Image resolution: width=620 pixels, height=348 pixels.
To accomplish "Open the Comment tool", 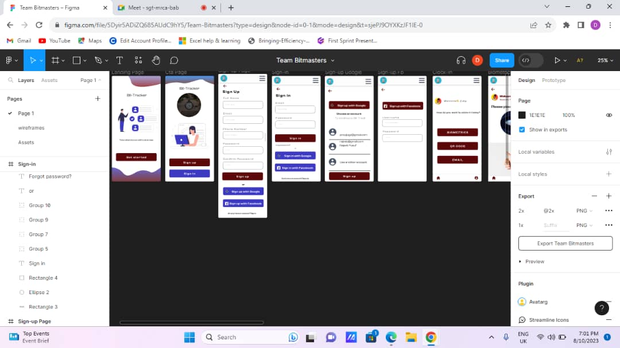I will [173, 60].
